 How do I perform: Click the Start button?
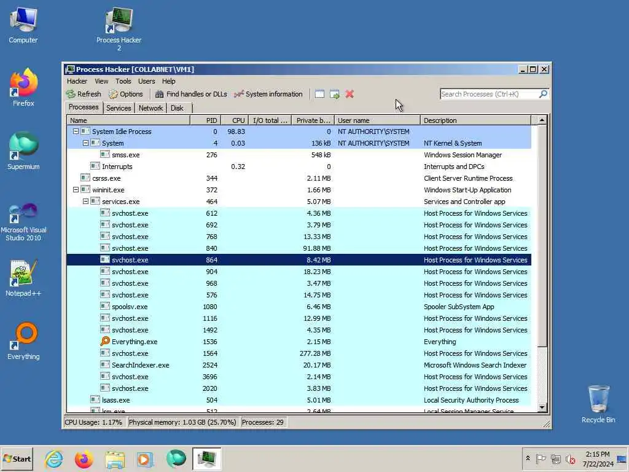(x=17, y=458)
